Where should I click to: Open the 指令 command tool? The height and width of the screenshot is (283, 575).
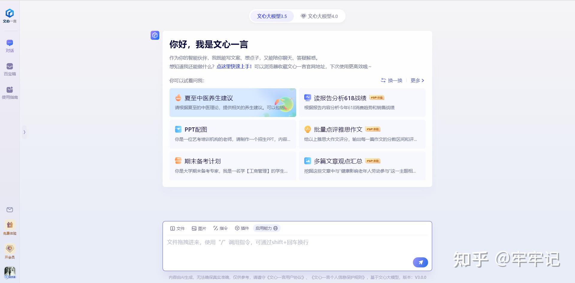click(x=220, y=228)
